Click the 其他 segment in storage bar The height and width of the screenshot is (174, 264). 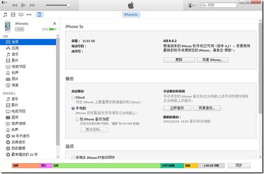(191, 165)
